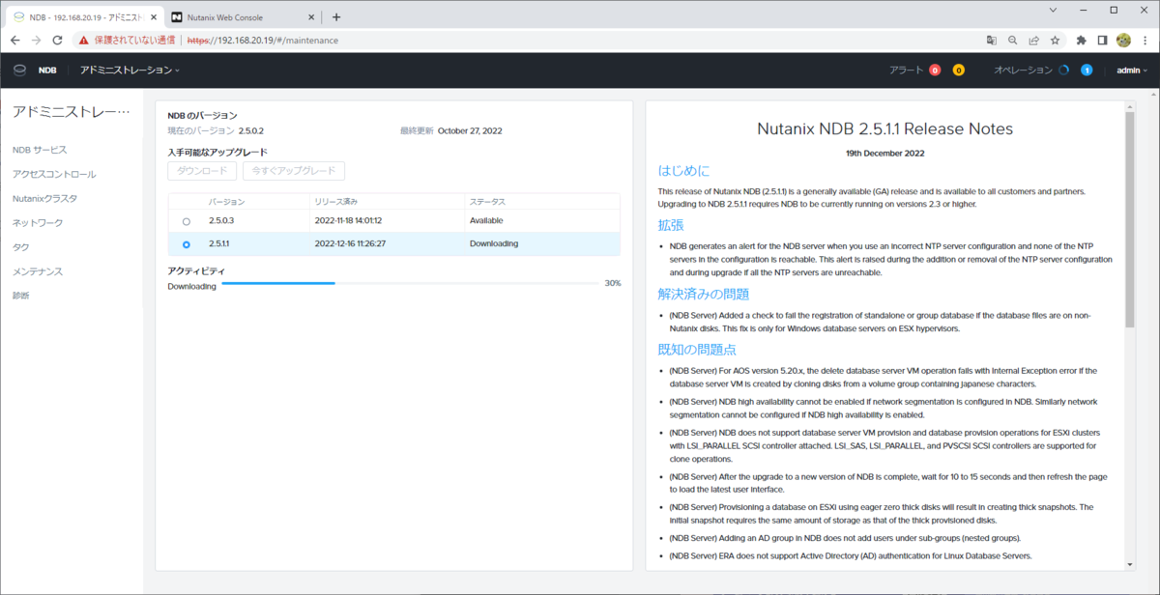Click the share page icon

point(1034,41)
